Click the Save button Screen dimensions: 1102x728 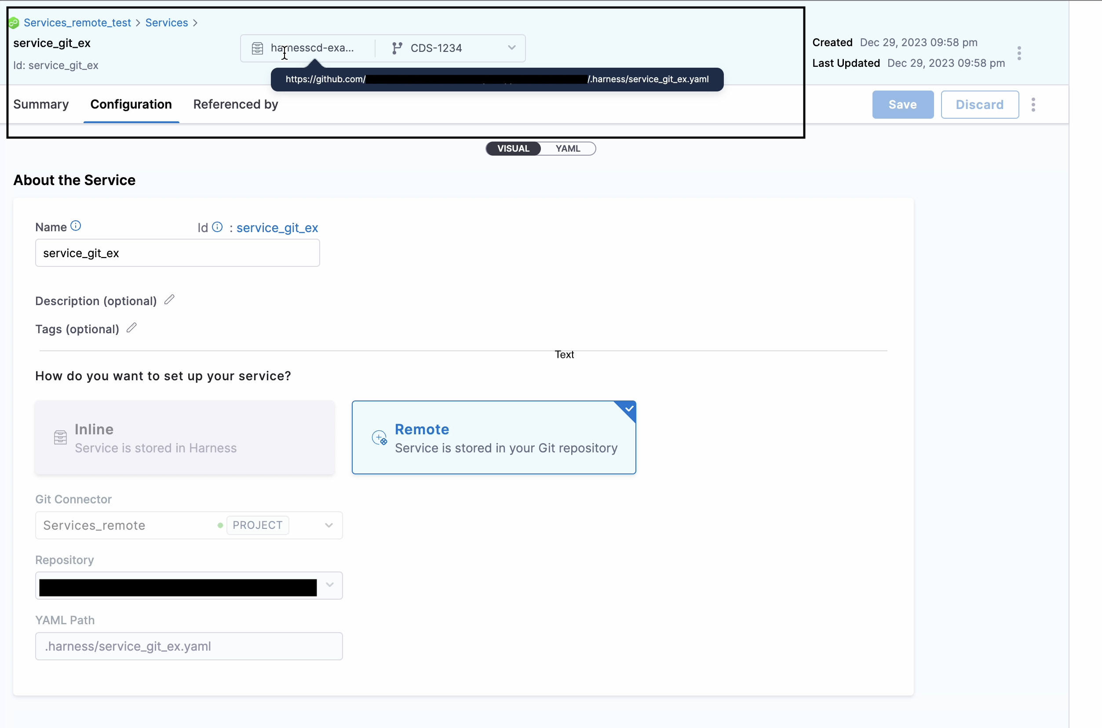(902, 105)
